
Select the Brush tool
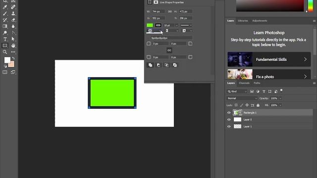click(5, 14)
